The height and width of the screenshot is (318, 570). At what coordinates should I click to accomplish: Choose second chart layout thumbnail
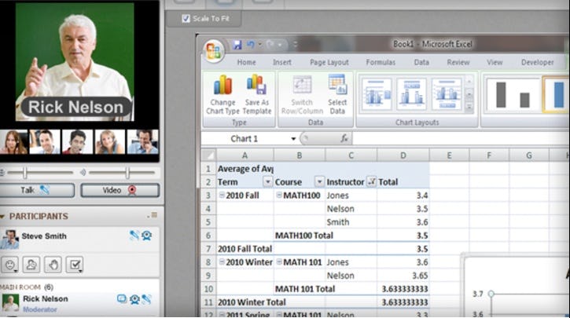coord(412,94)
